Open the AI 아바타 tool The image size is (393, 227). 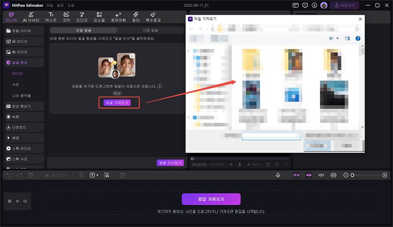[31, 17]
